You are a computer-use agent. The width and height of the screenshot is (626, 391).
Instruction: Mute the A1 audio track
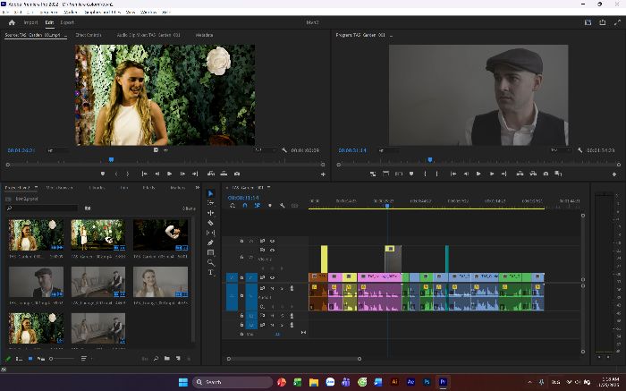tap(272, 288)
